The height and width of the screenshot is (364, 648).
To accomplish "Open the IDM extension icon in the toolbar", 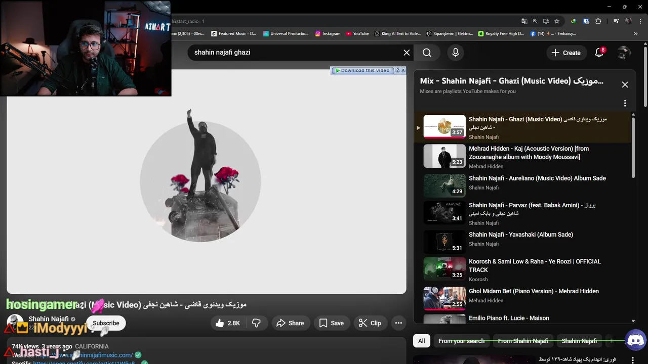I will coord(573,21).
